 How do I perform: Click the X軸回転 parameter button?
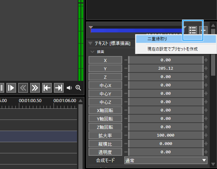[x=105, y=110]
